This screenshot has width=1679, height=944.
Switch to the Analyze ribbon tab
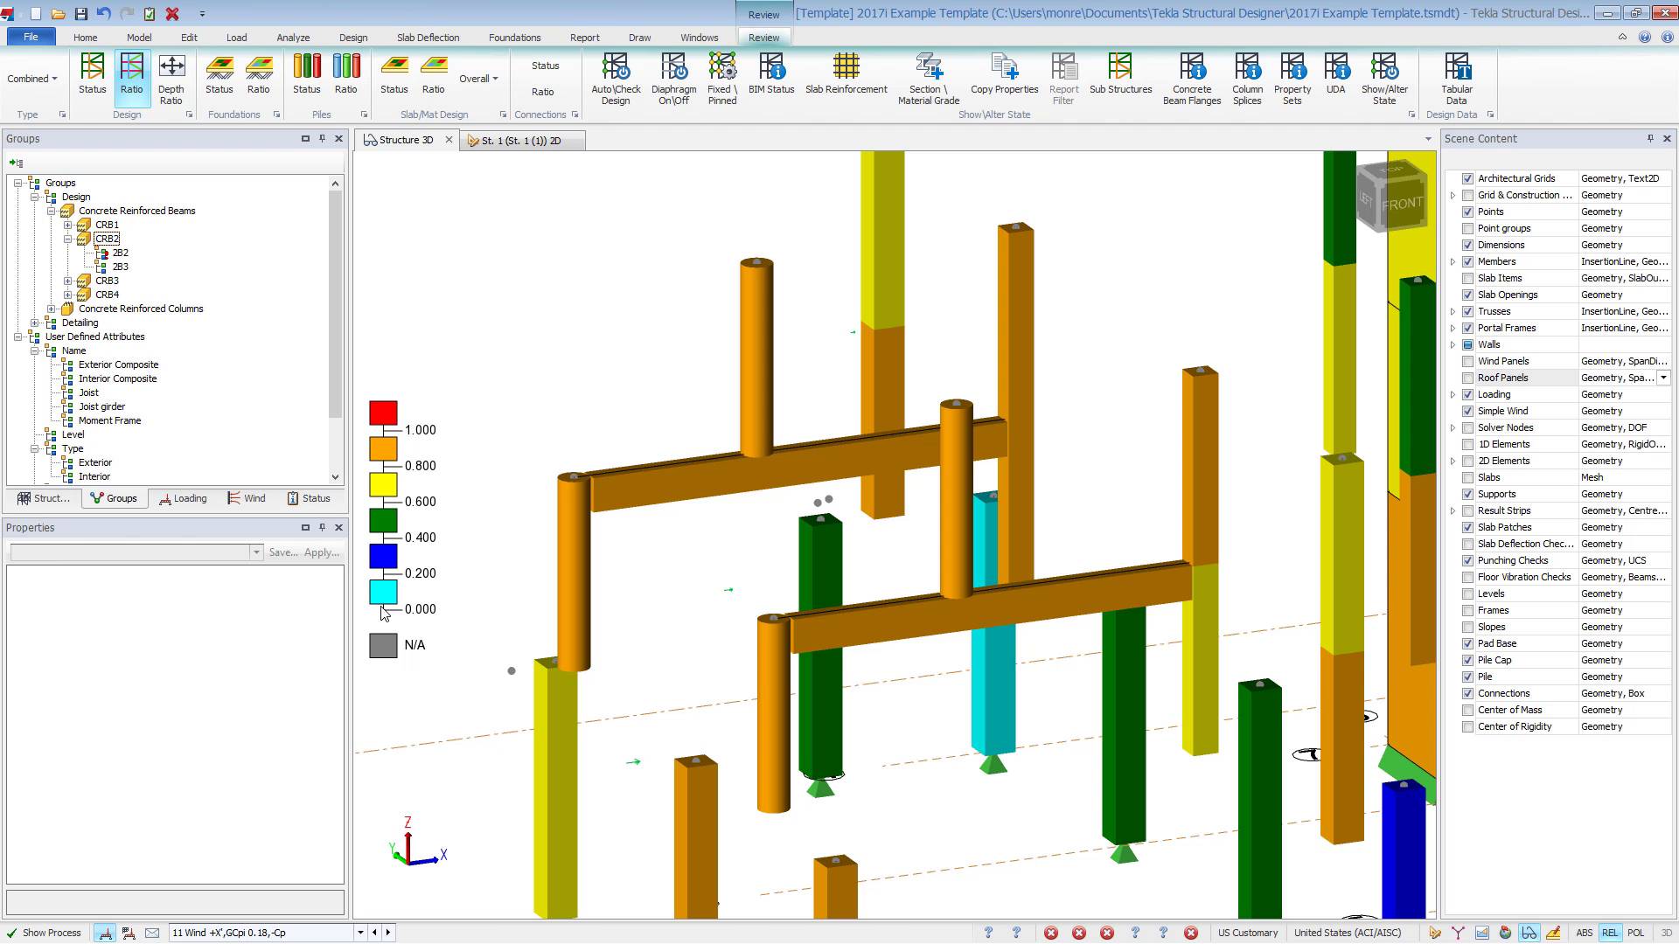(293, 38)
